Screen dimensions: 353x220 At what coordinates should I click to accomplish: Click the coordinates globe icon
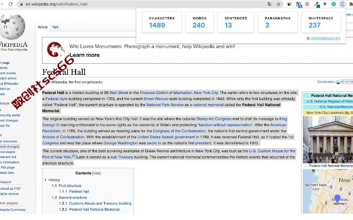338,82
